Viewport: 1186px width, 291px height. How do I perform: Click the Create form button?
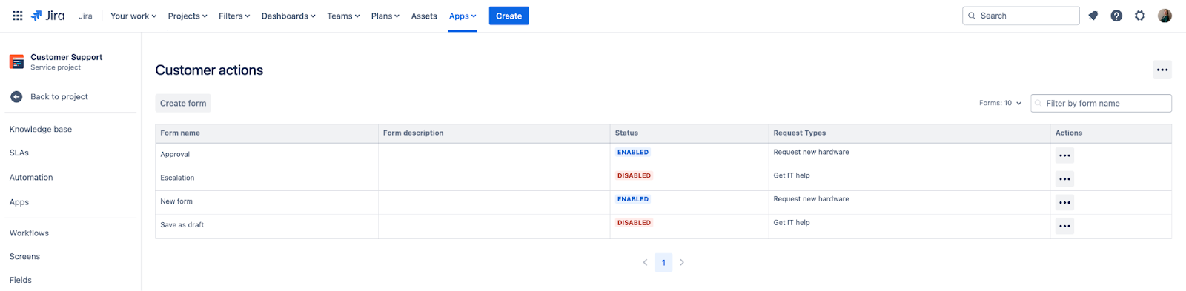183,103
